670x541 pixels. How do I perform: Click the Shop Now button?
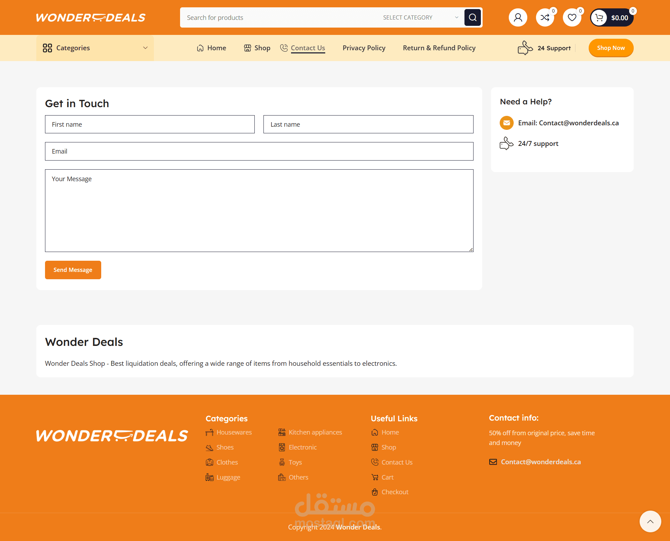[611, 48]
